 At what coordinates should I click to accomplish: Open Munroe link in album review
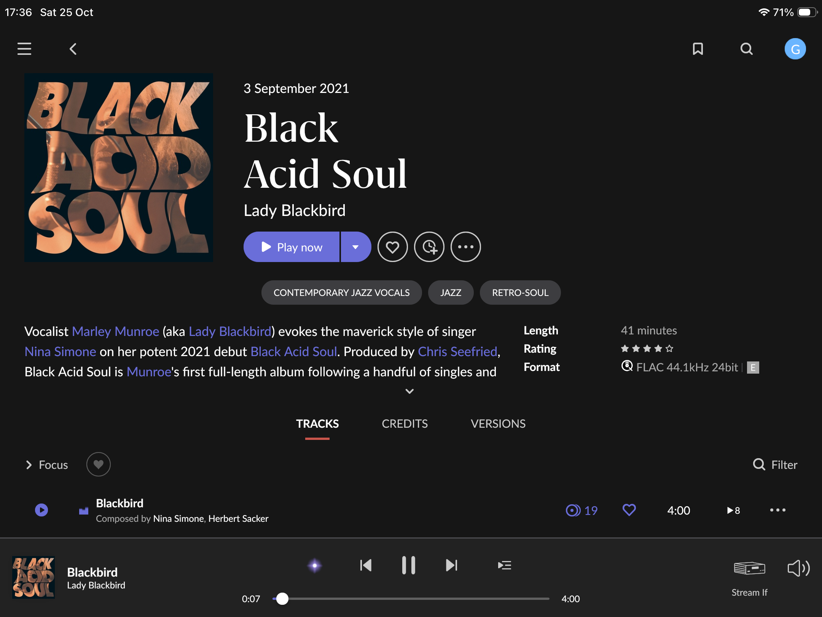point(149,372)
